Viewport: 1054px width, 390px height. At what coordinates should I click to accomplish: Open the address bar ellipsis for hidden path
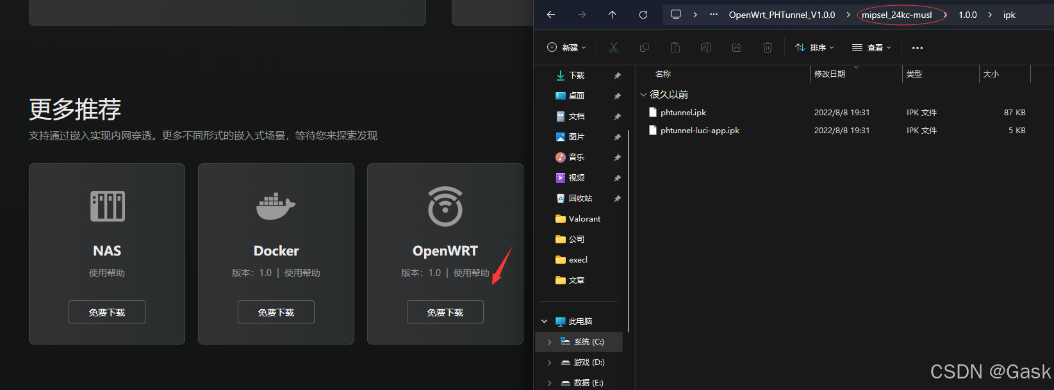[x=714, y=14]
